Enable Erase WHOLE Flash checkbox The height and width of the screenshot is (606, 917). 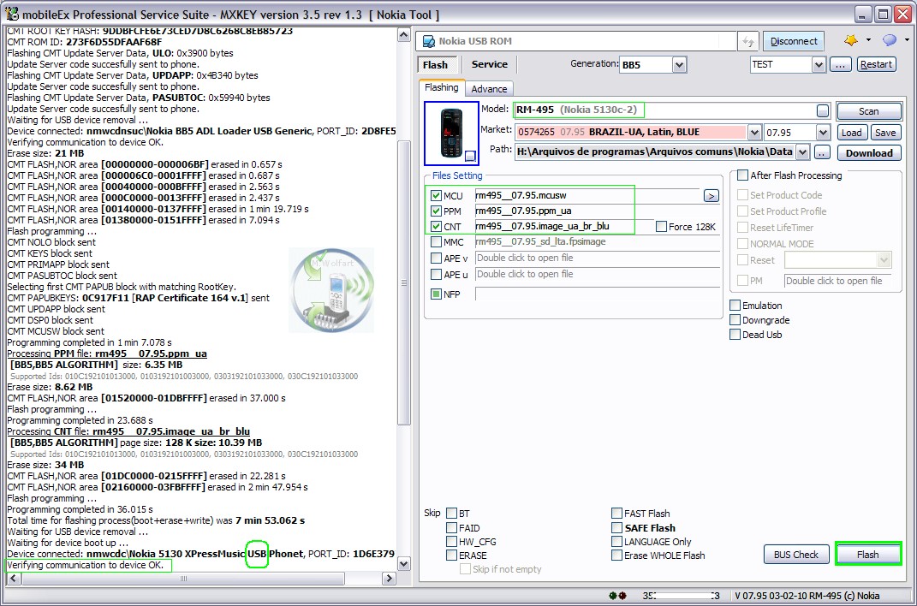[616, 555]
